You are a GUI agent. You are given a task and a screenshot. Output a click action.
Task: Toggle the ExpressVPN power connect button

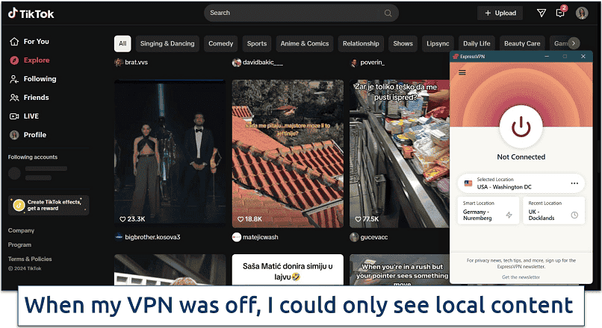tap(521, 127)
